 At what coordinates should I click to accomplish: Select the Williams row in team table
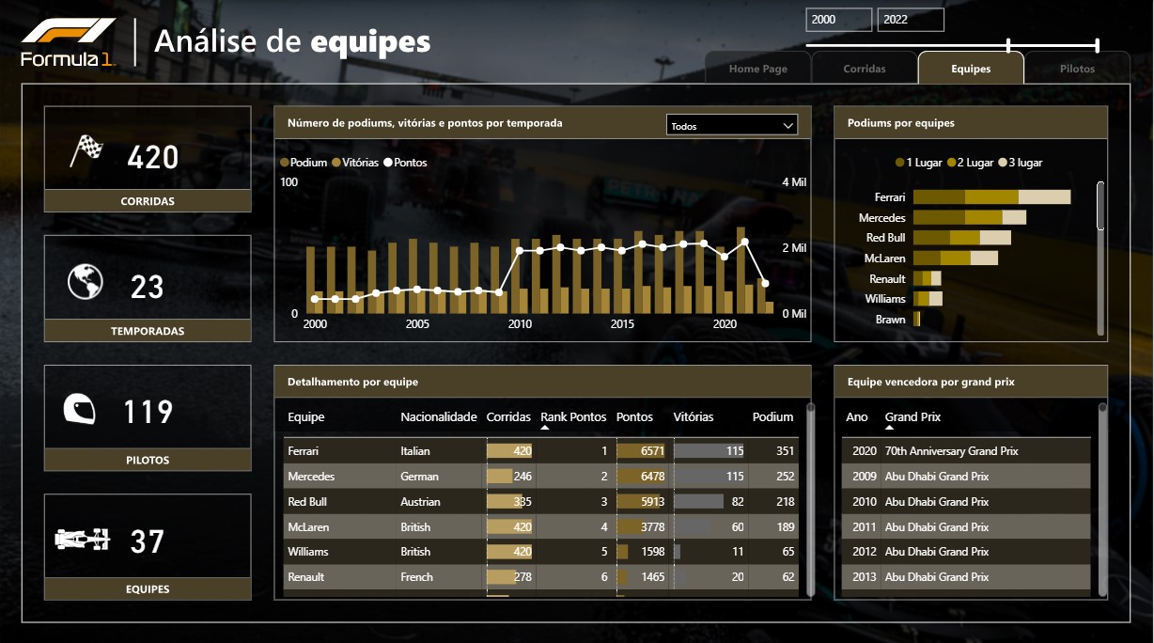(541, 552)
